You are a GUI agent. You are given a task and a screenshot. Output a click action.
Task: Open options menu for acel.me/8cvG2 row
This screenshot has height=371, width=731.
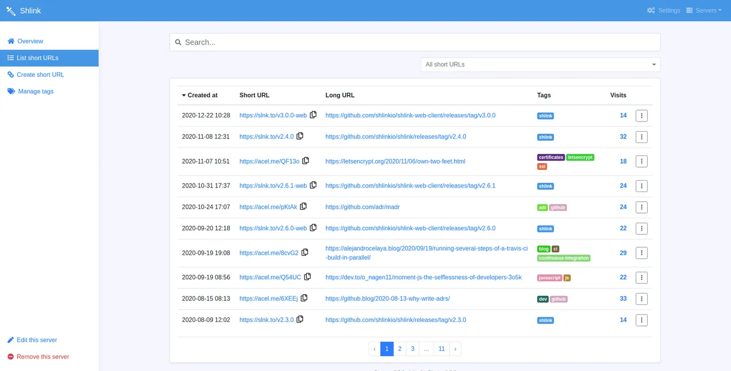click(641, 253)
